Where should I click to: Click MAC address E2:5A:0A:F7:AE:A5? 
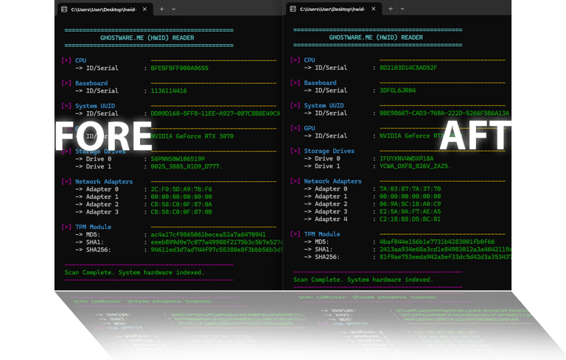[x=410, y=211]
